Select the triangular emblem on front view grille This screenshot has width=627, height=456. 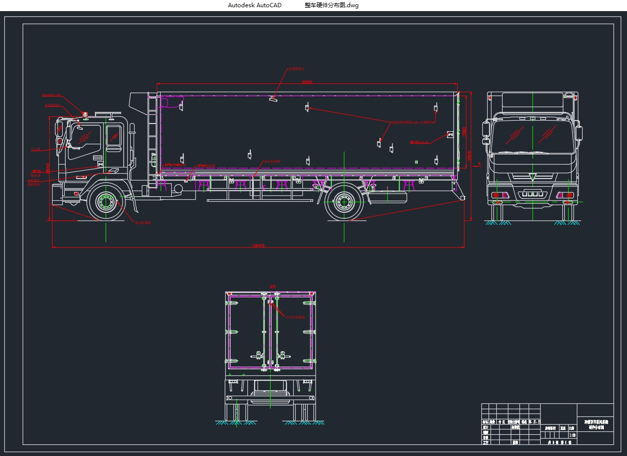(x=532, y=177)
